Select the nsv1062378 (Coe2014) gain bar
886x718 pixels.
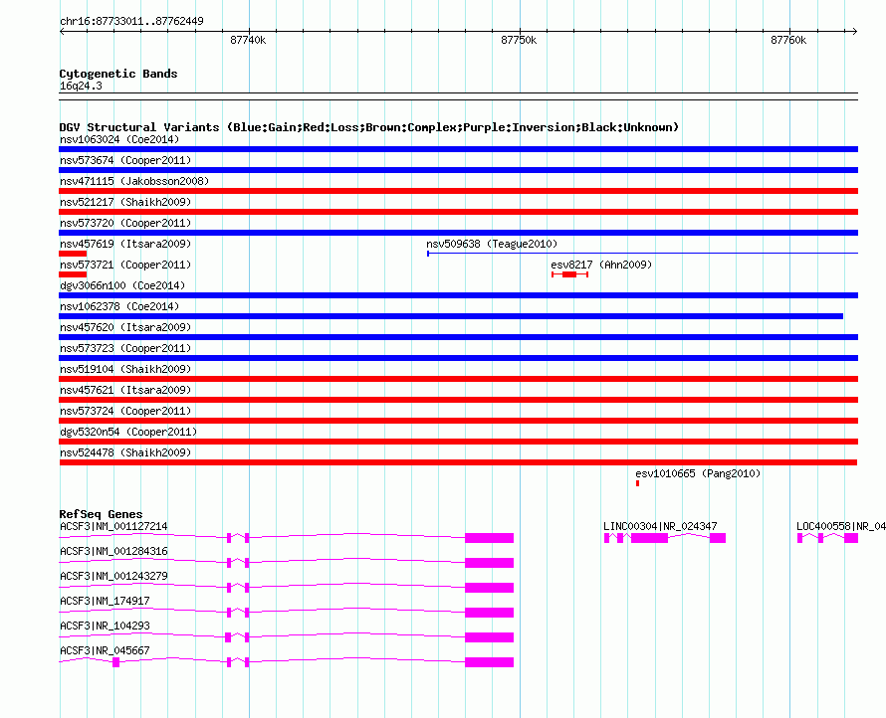click(451, 316)
